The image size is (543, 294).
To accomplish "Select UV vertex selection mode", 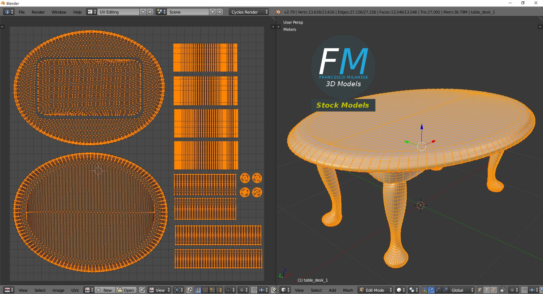I will pos(198,290).
